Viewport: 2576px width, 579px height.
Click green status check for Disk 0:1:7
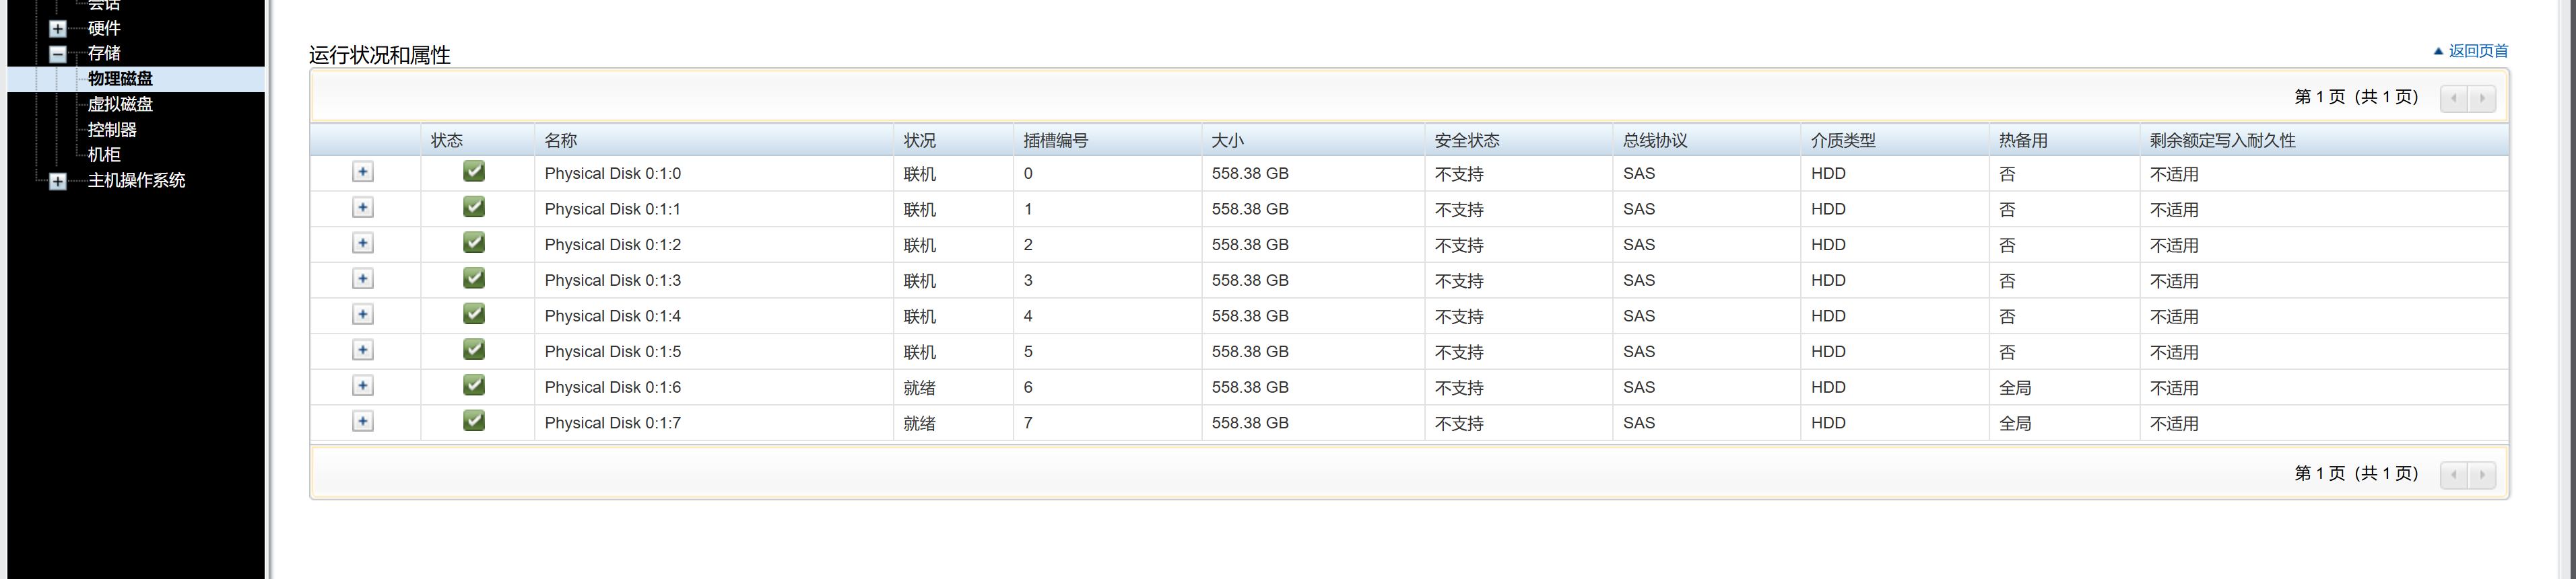click(474, 421)
